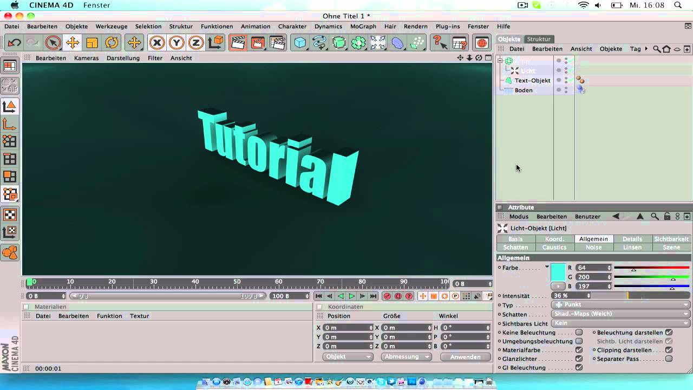Toggle the Z axis lock
The height and width of the screenshot is (390, 693).
pos(195,43)
